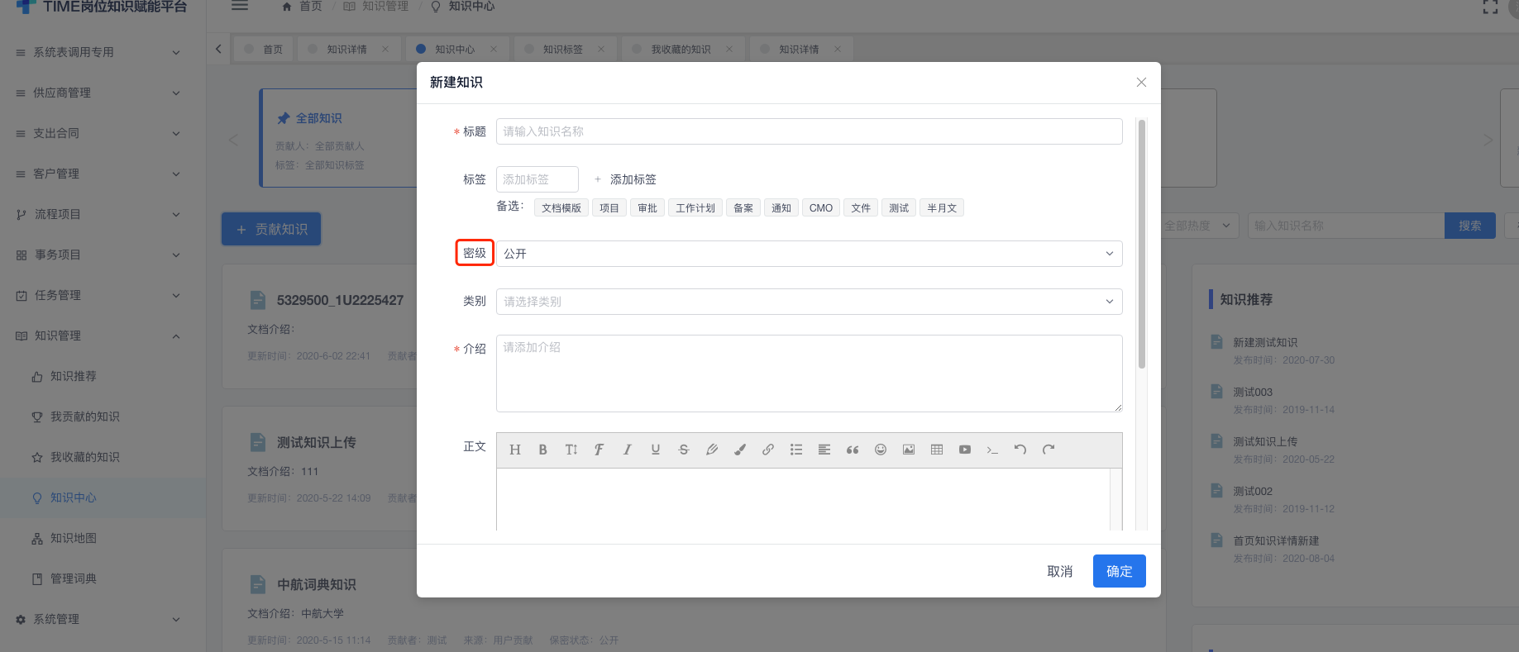
Task: Click the 贡献知识 button
Action: coord(271,229)
